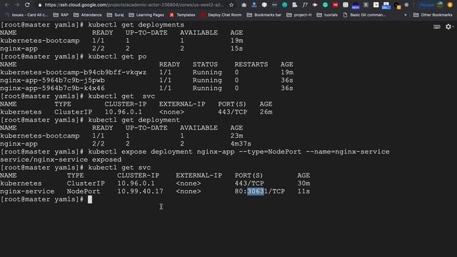Click the NodePort type text
Viewport: 457px width, 257px height.
tap(84, 191)
